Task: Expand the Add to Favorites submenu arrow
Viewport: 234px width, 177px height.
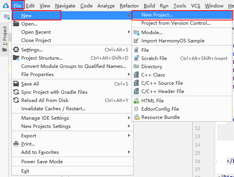Action: pos(129,152)
